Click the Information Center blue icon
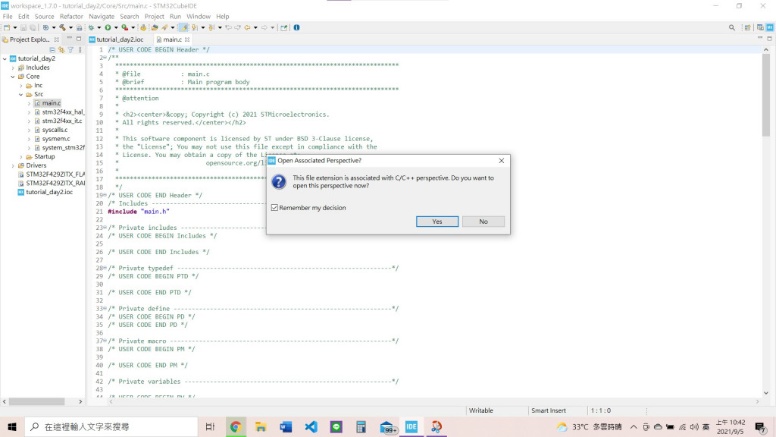 (296, 28)
